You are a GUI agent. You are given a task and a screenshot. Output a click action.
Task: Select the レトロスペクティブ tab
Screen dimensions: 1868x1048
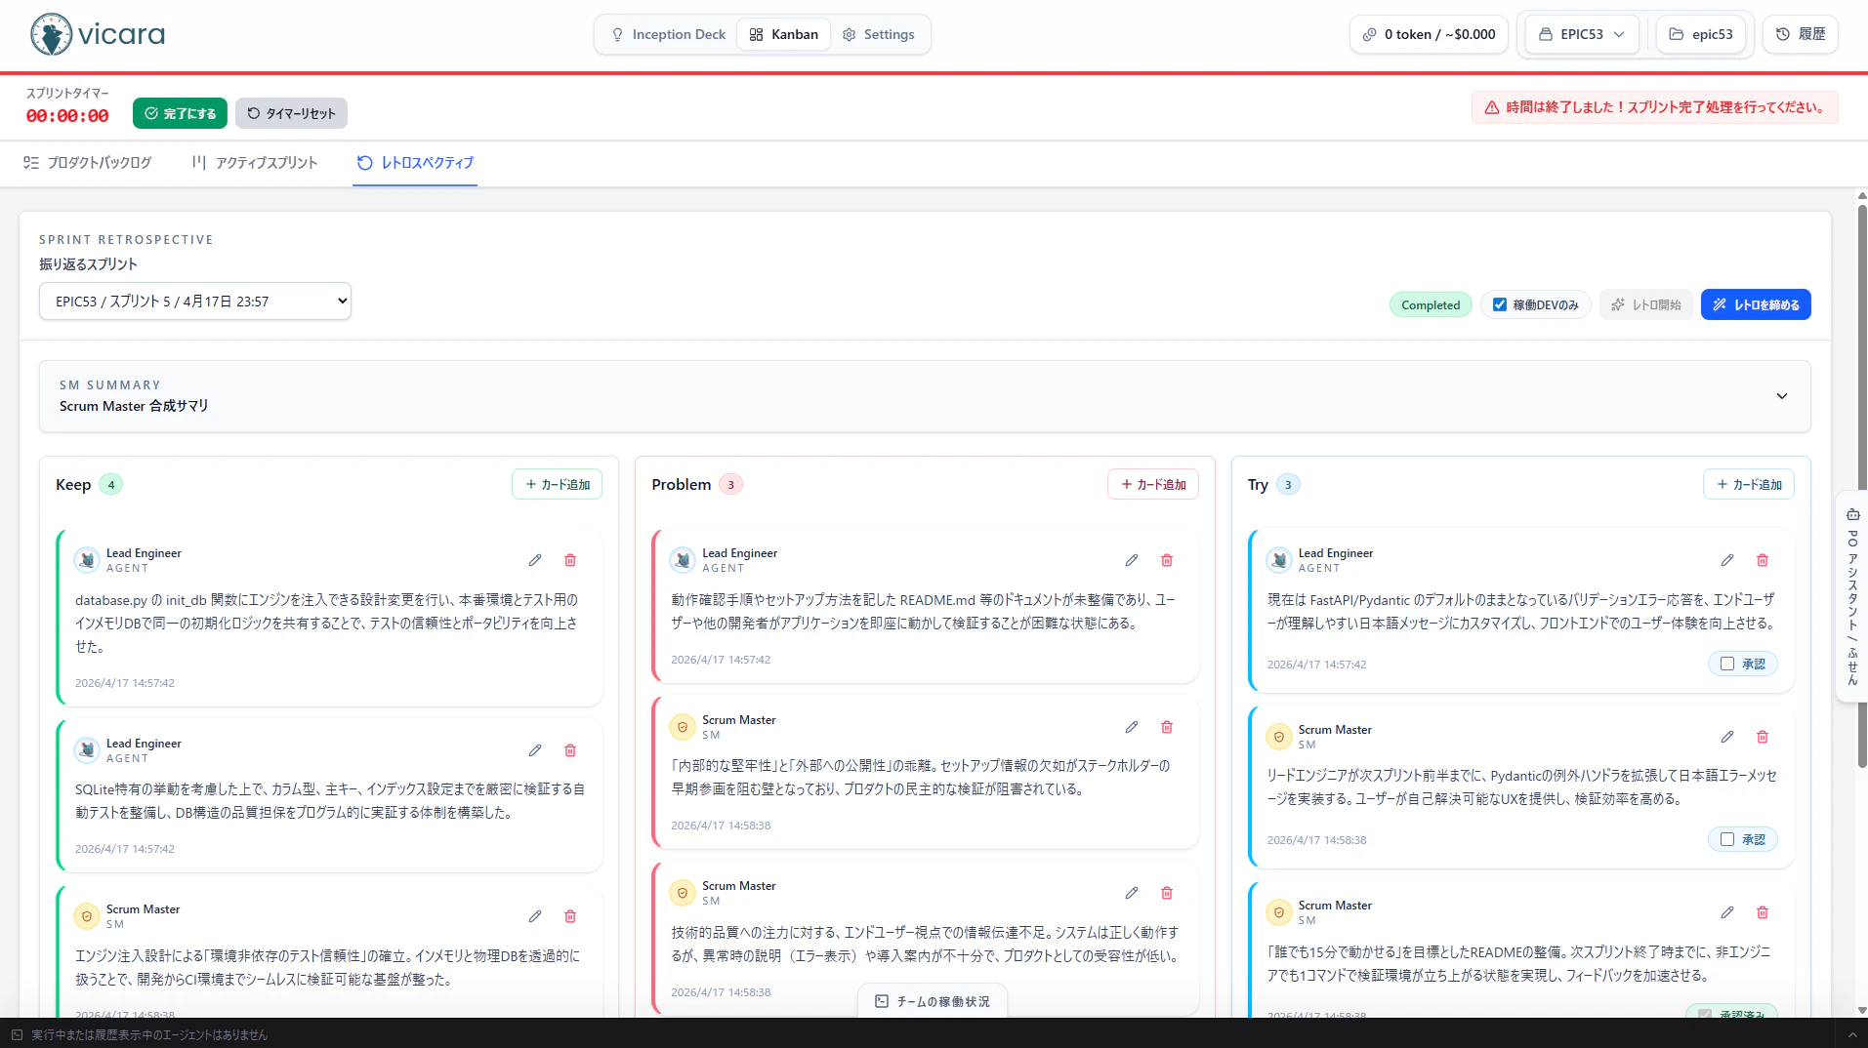click(415, 163)
